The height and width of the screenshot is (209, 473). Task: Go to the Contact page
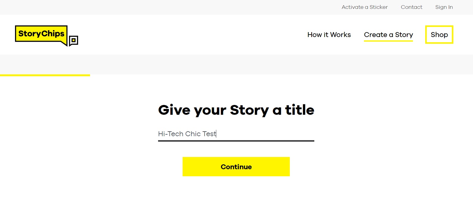tap(411, 7)
